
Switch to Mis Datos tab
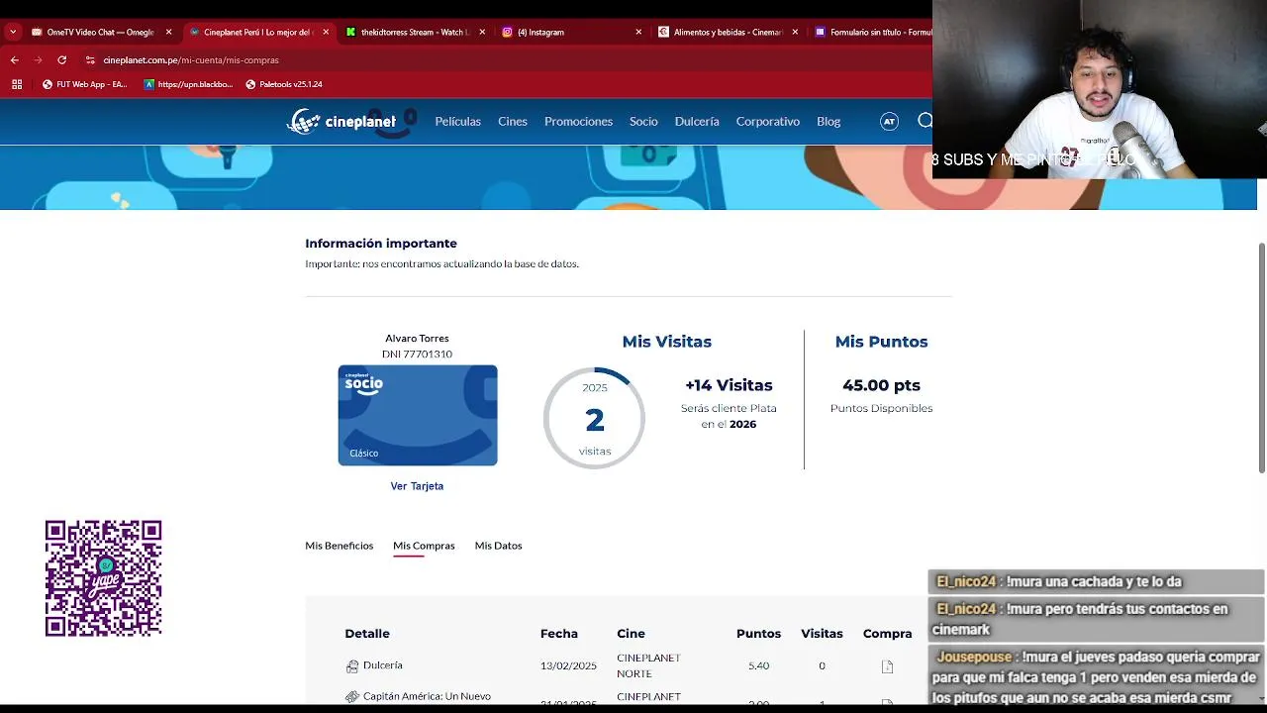498,546
